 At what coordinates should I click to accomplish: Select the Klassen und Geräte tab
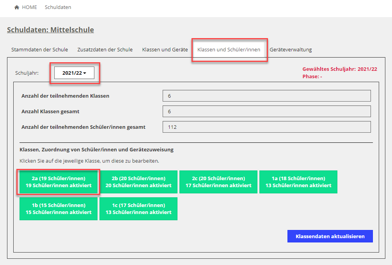click(165, 50)
